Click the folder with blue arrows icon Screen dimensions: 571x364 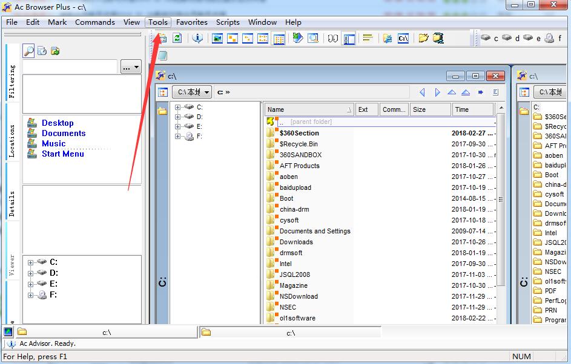[438, 38]
